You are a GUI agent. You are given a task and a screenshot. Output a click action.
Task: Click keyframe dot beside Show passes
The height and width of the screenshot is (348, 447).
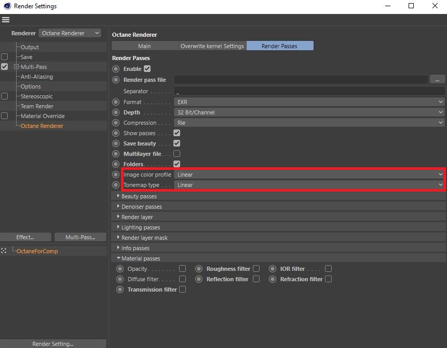pos(116,133)
